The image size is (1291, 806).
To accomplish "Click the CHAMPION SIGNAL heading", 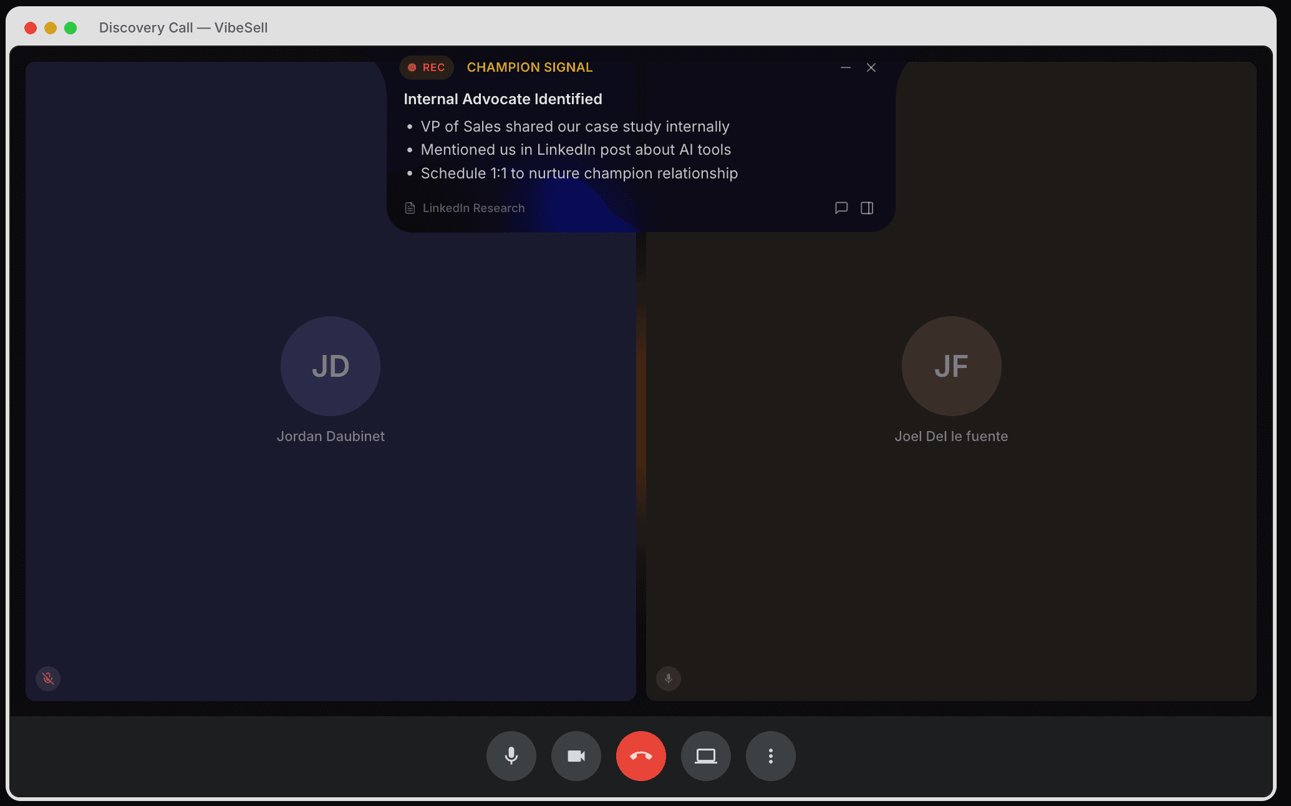I will tap(529, 67).
